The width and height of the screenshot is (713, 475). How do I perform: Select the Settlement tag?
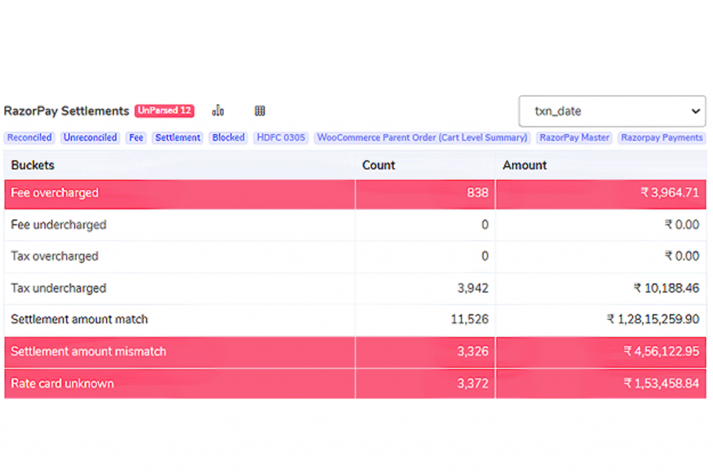[178, 138]
